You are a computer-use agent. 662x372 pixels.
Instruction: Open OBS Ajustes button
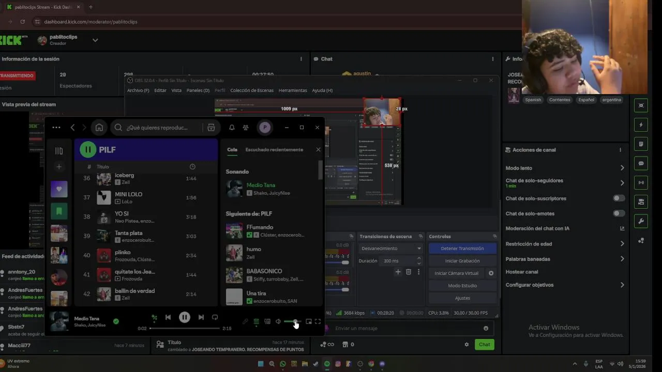(462, 298)
